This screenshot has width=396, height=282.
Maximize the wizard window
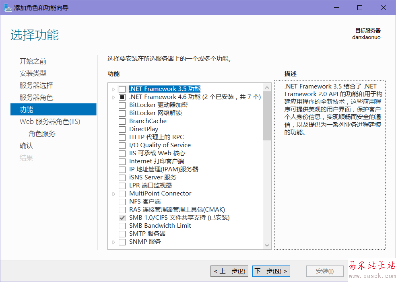(x=360, y=8)
